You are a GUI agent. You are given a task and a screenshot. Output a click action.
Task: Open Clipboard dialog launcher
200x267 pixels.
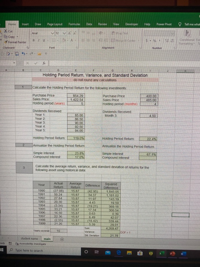pyautogui.click(x=28, y=48)
